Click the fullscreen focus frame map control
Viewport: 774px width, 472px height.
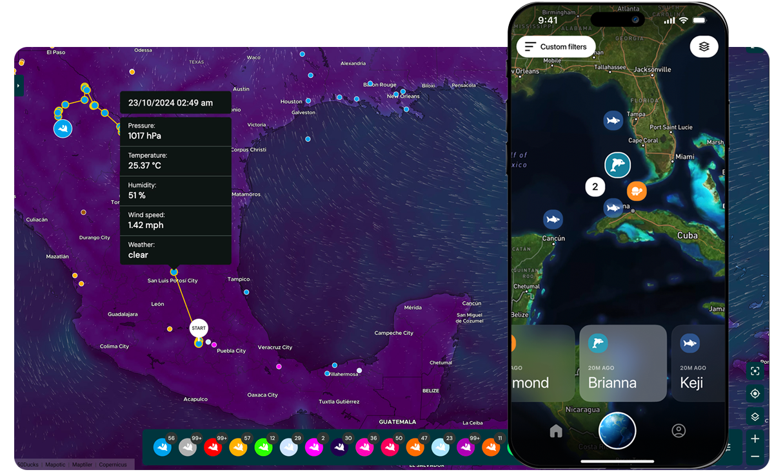tap(755, 371)
